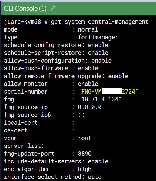Image resolution: width=156 pixels, height=181 pixels.
Task: Click the fmg-update-port value 8890
Action: [85, 154]
